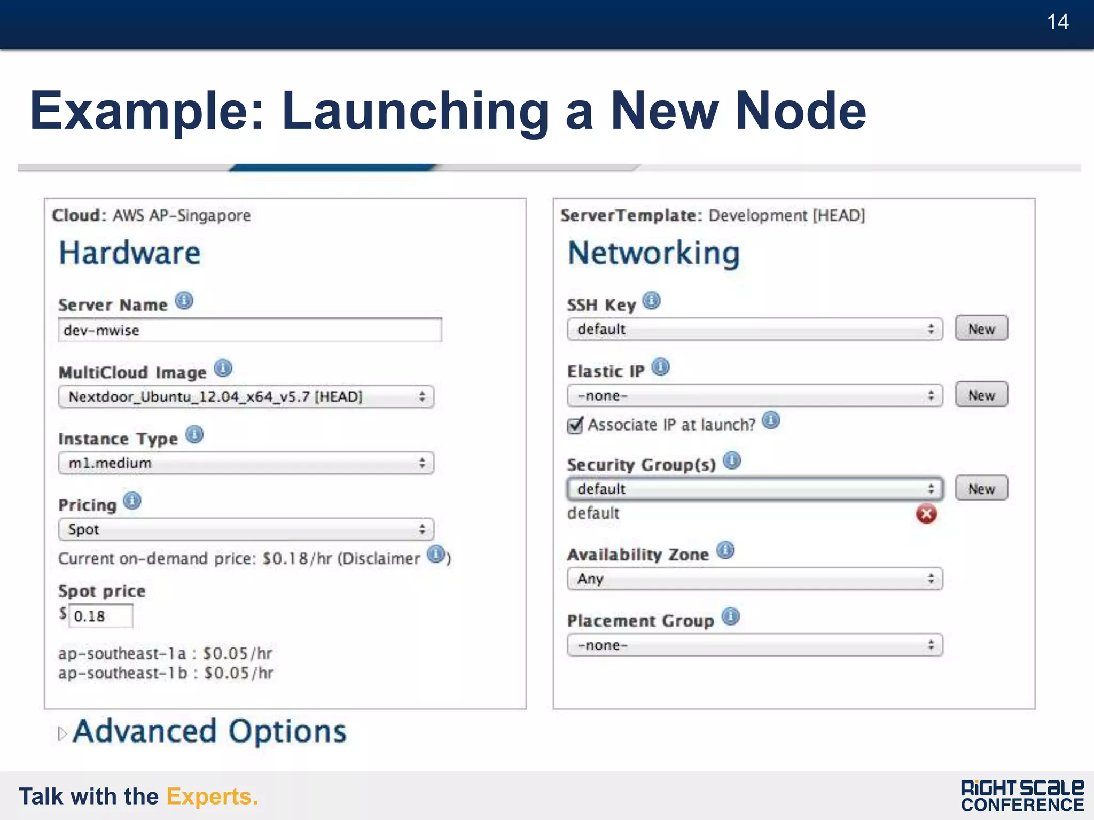
Task: Click the info icon next to Server Name
Action: [x=184, y=301]
